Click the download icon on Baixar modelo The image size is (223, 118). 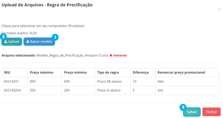pyautogui.click(x=28, y=41)
